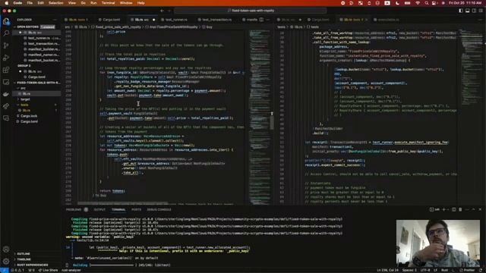Screen dimensions: 486x273
Task: Click the webcam video thumbnail
Action: coord(437,243)
